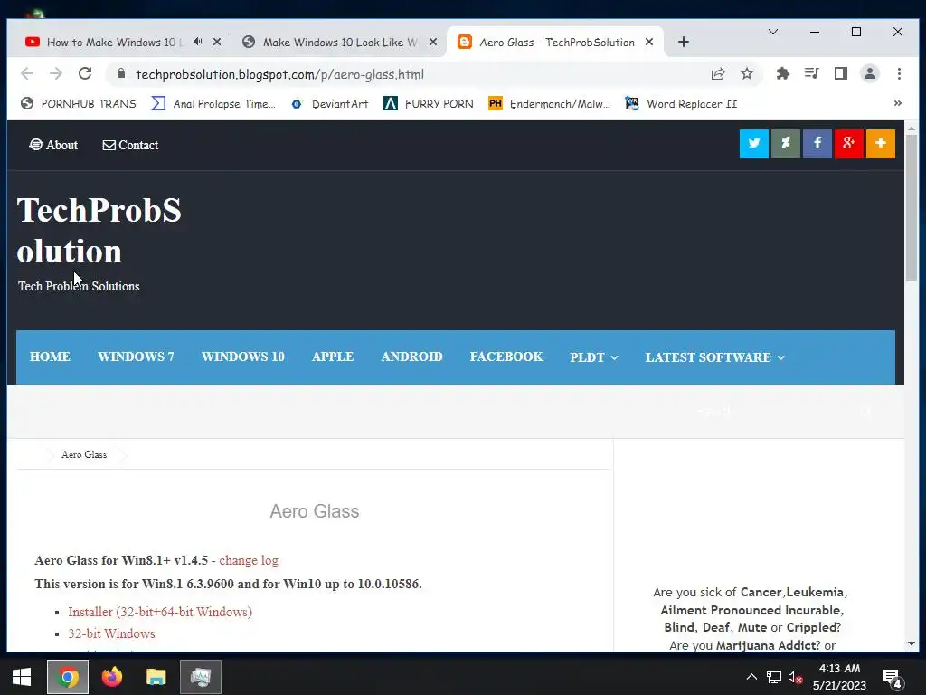
Task: Click the scrollbar down arrow
Action: tap(912, 643)
